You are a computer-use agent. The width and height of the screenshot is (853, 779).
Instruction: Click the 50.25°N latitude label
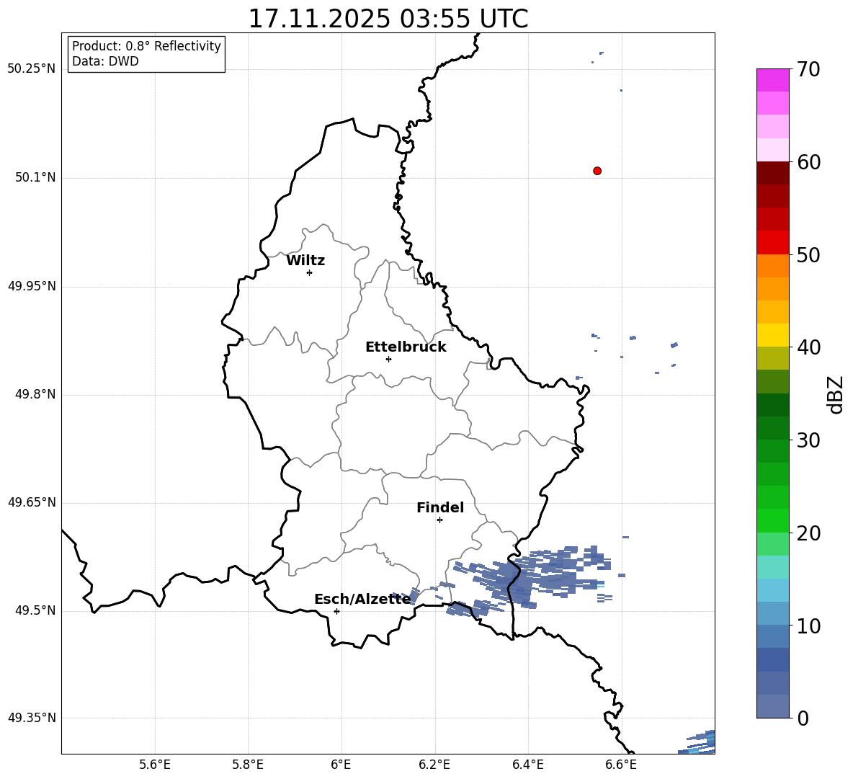pos(32,69)
